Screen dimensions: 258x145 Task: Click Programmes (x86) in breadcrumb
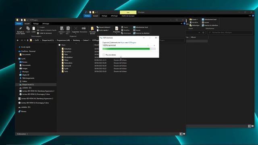[x=63, y=40]
